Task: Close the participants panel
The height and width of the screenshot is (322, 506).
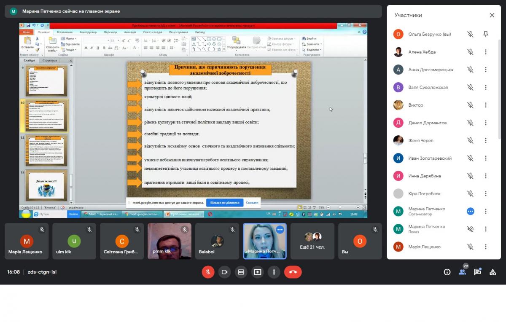Action: (x=492, y=15)
